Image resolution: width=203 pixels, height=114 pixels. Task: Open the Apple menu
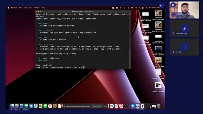(x=9, y=8)
